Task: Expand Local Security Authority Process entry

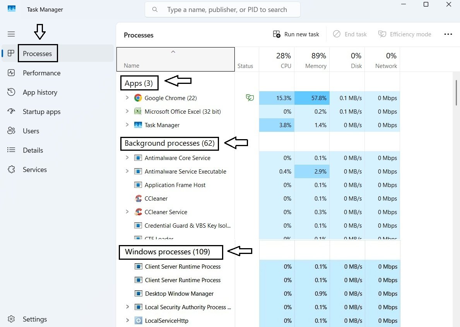Action: coord(127,307)
